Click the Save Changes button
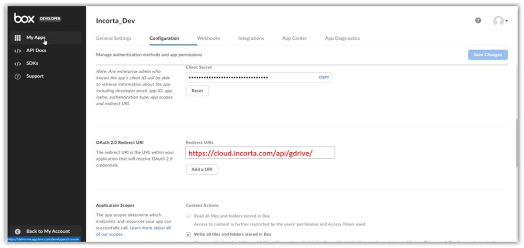524x248 pixels. 487,55
